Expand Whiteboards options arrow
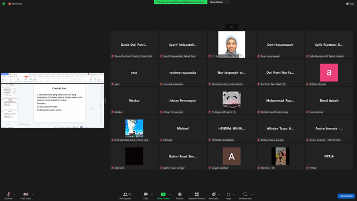Screen dimensions: 357x201 [252, 194]
